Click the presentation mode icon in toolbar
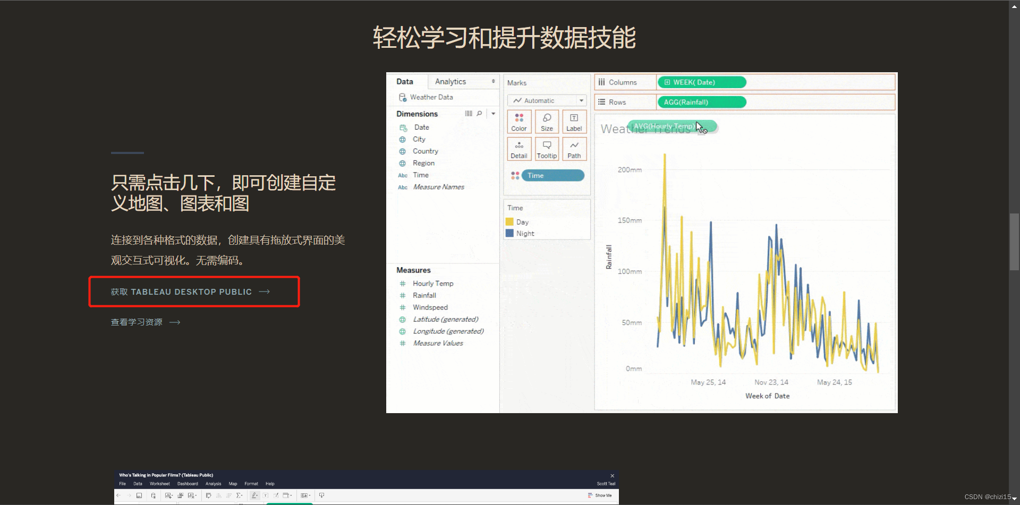This screenshot has height=505, width=1020. pos(321,495)
